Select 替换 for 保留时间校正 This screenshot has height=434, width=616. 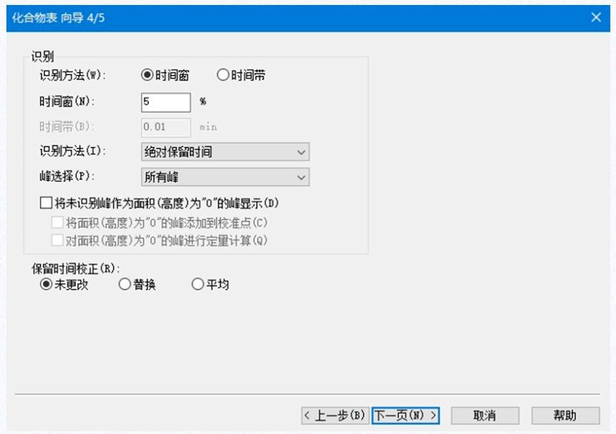pos(125,285)
